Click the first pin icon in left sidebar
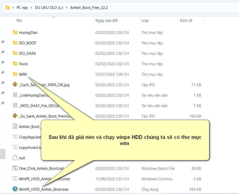Viewport: 239px width, 194px height. click(3, 42)
